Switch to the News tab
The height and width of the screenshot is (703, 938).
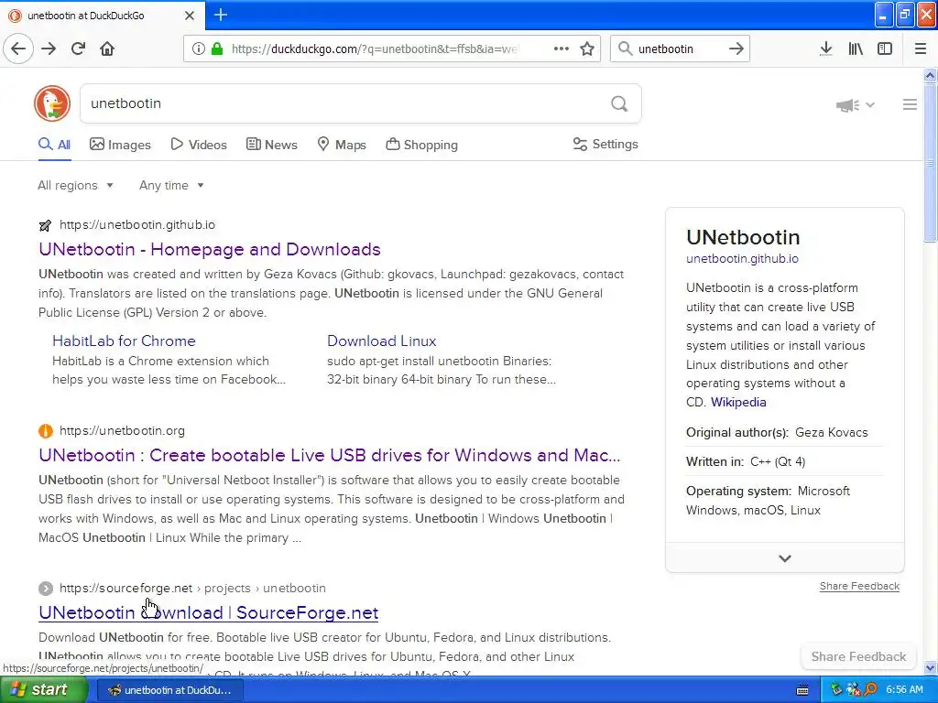271,145
